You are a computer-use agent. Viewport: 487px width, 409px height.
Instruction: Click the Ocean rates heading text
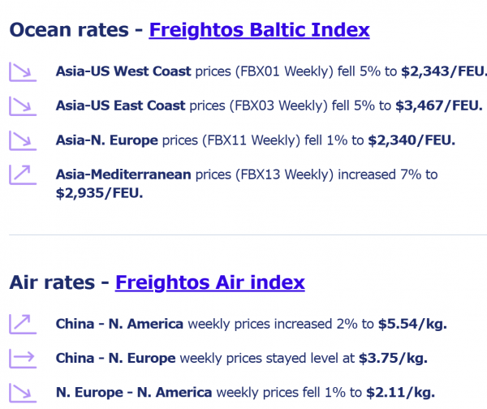pyautogui.click(x=71, y=31)
